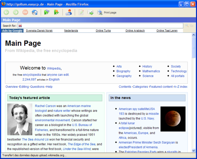Open the U.S. Navy link
197x159 pixels.
point(148,118)
